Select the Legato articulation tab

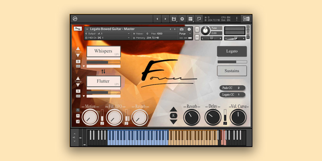(x=232, y=51)
